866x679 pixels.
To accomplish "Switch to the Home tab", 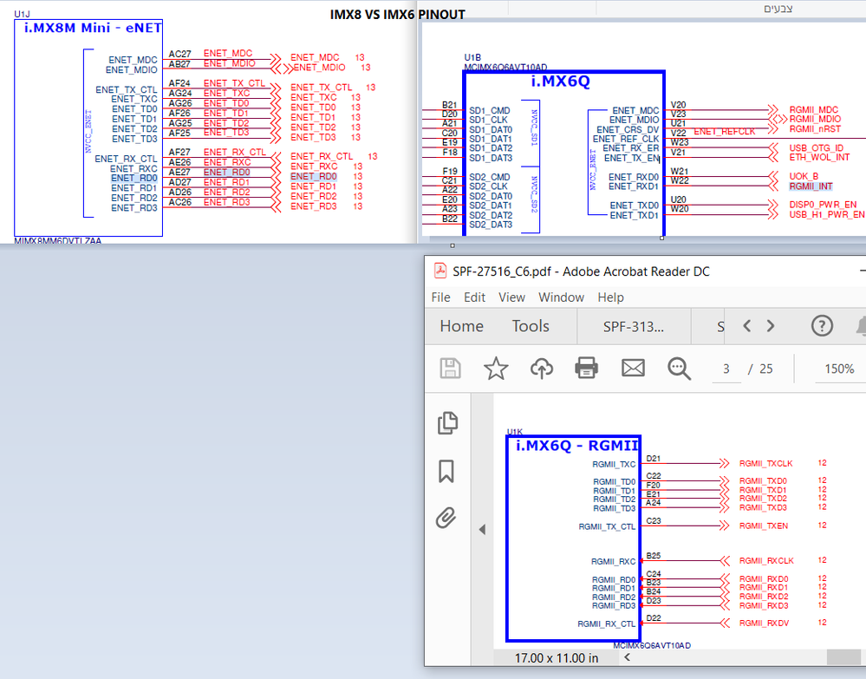I will [x=460, y=327].
